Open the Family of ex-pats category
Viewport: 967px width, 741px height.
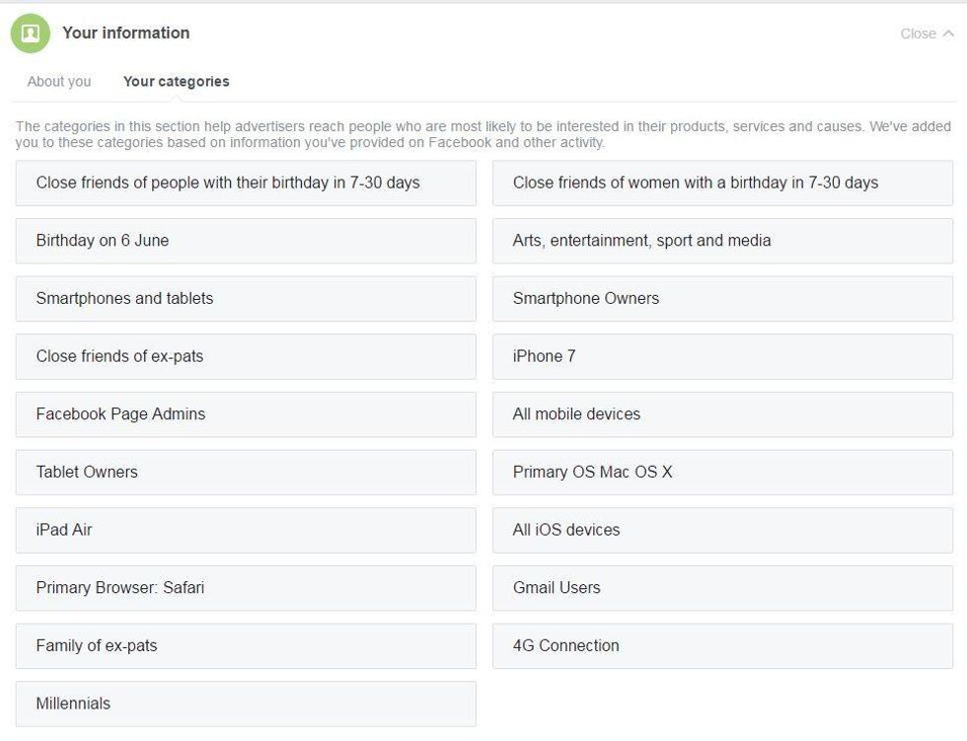(x=246, y=646)
